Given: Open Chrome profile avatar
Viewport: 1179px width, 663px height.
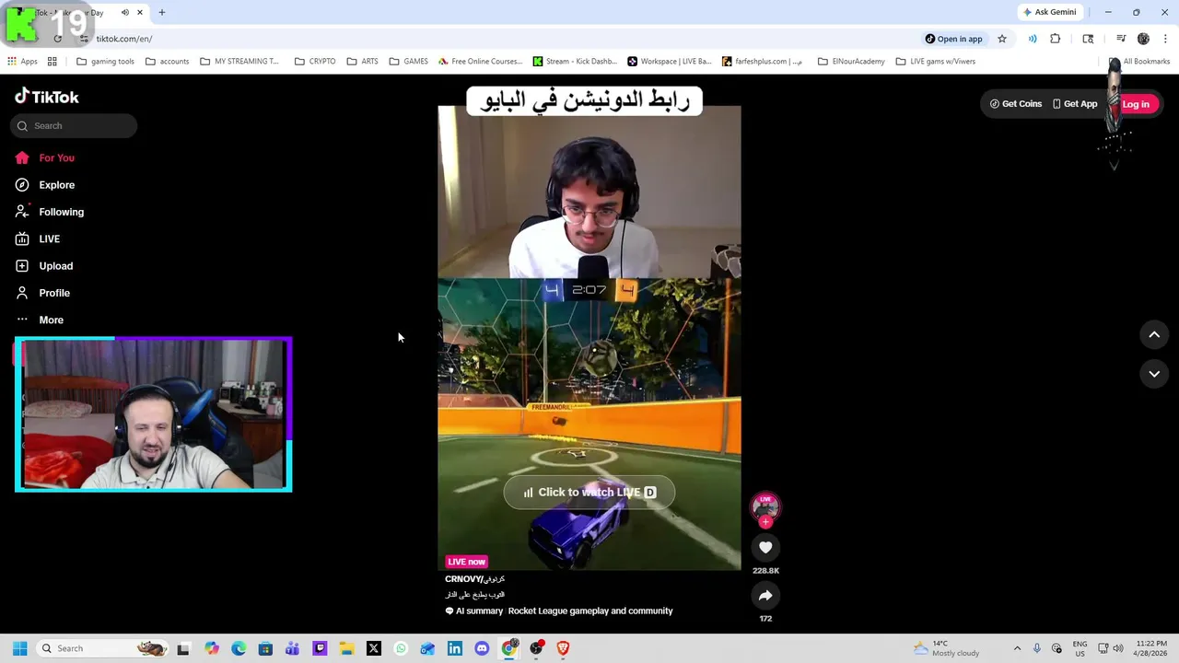Looking at the screenshot, I should pos(1143,39).
